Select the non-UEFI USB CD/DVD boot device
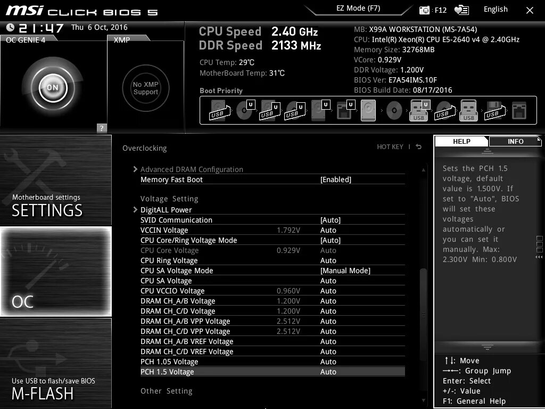Screen dimensions: 545x409 (x=444, y=111)
